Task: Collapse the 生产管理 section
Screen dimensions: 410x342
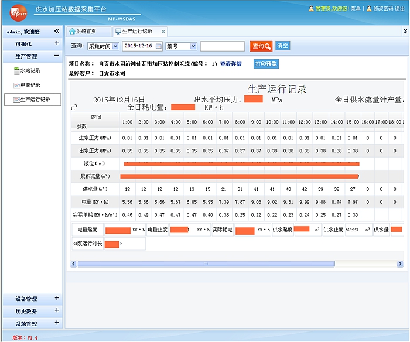Action: (57, 56)
